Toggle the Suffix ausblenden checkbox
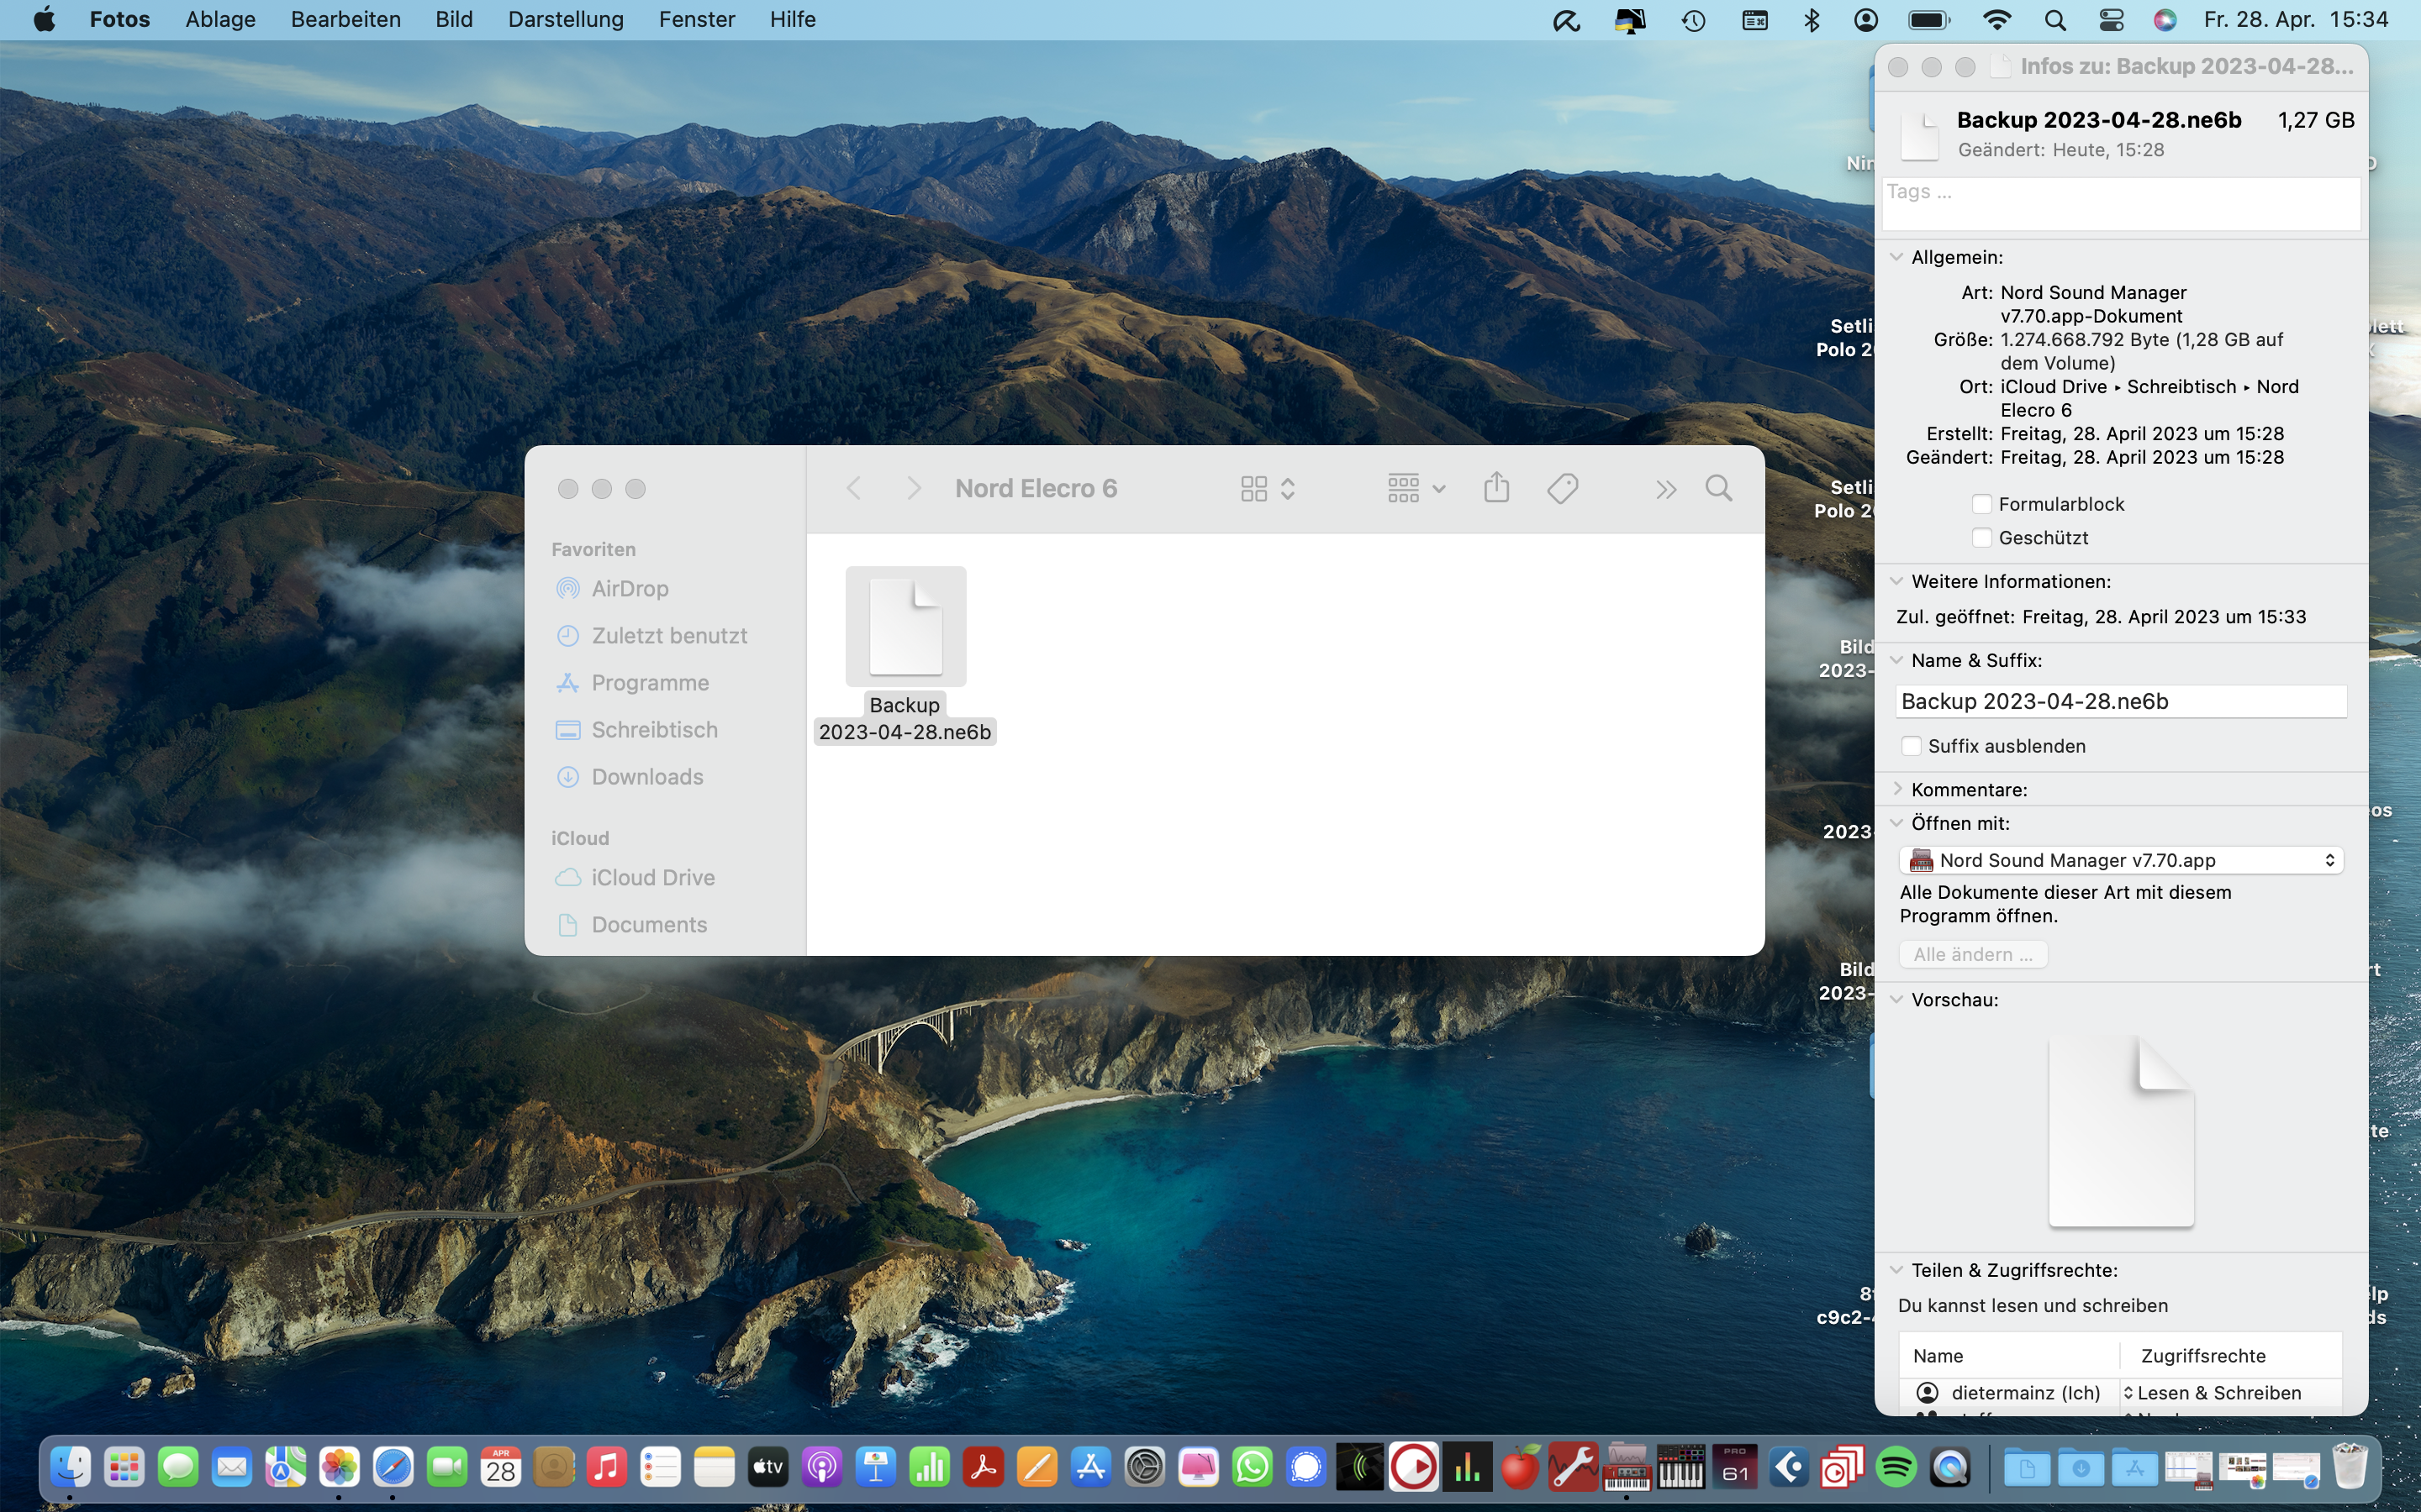 pos(1911,746)
